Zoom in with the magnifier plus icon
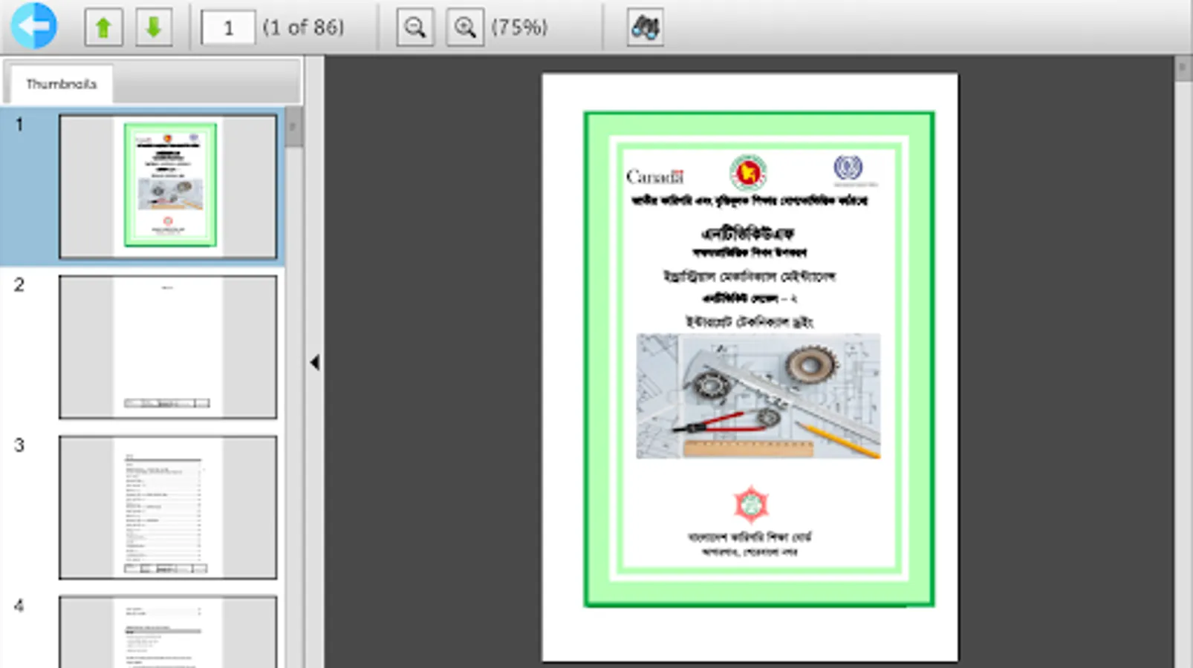Viewport: 1193px width, 668px height. (465, 27)
